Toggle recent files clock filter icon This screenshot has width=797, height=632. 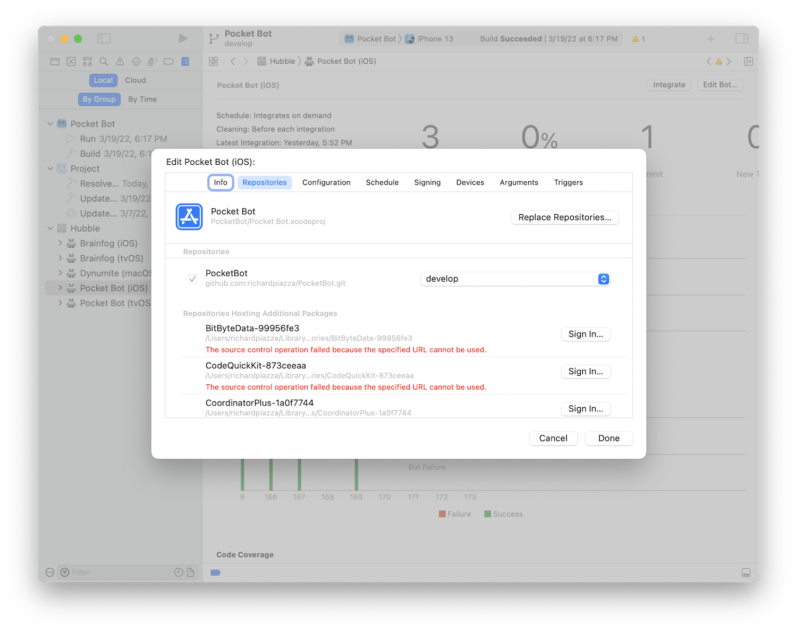(x=179, y=572)
